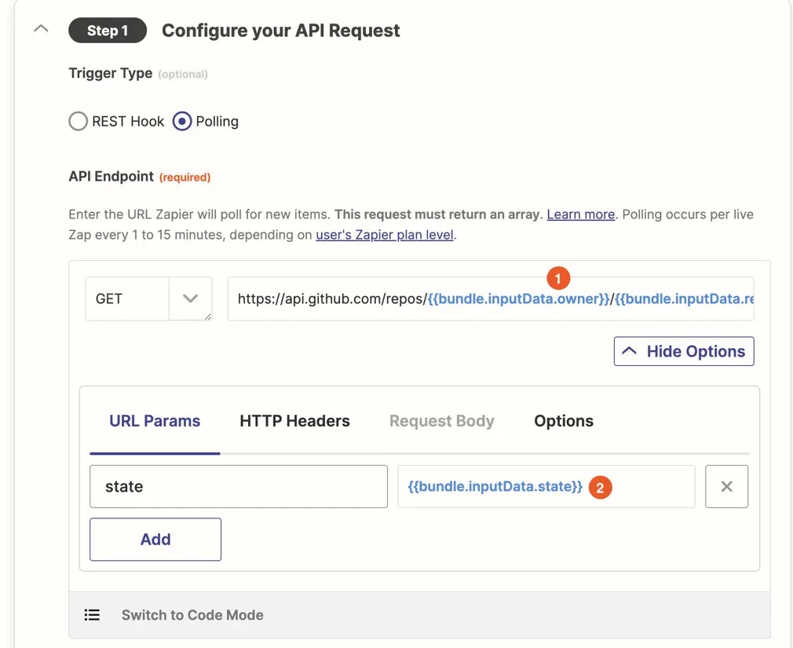Viewport: 793px width, 648px height.
Task: Click the state parameter name field
Action: click(239, 487)
